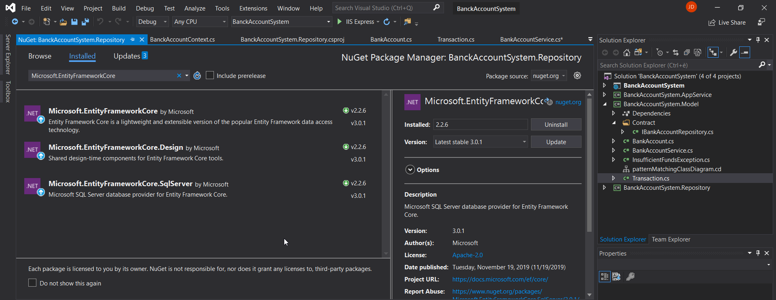Image resolution: width=776 pixels, height=300 pixels.
Task: Click the Uninstall button
Action: [556, 124]
